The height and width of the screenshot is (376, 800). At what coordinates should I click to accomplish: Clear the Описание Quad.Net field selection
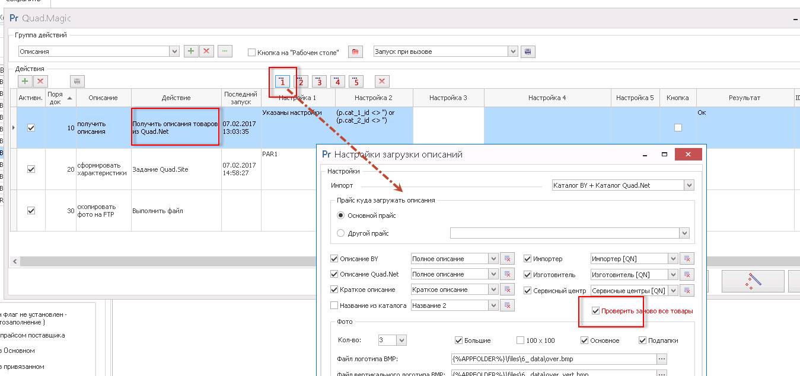click(x=507, y=274)
